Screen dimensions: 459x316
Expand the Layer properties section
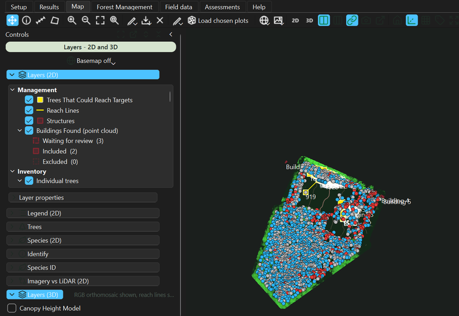tap(83, 198)
